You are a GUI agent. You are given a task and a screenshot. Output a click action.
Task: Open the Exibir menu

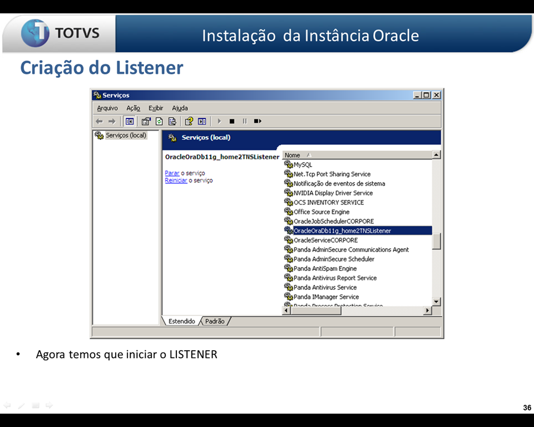click(x=156, y=108)
